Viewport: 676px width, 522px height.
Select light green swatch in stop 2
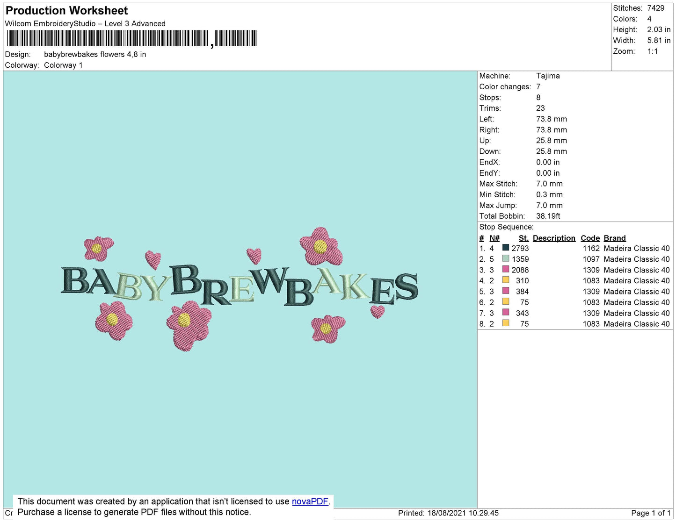pos(506,258)
